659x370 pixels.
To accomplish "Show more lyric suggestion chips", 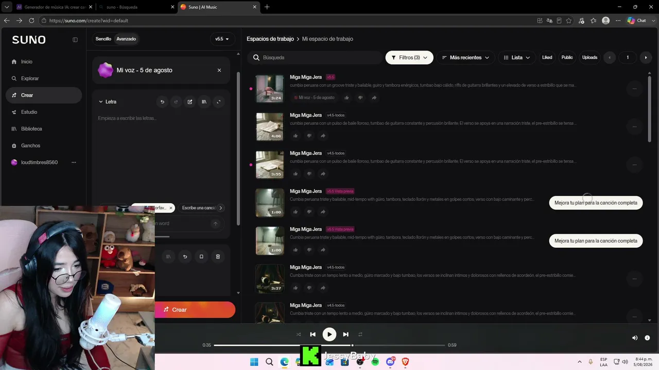I will point(221,208).
